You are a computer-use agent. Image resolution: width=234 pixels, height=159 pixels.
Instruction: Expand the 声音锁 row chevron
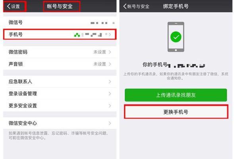[110, 64]
